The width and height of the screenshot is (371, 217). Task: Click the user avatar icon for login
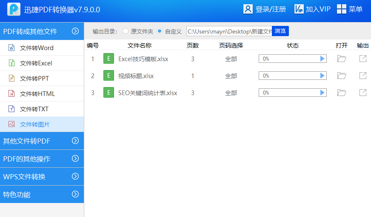click(x=248, y=9)
